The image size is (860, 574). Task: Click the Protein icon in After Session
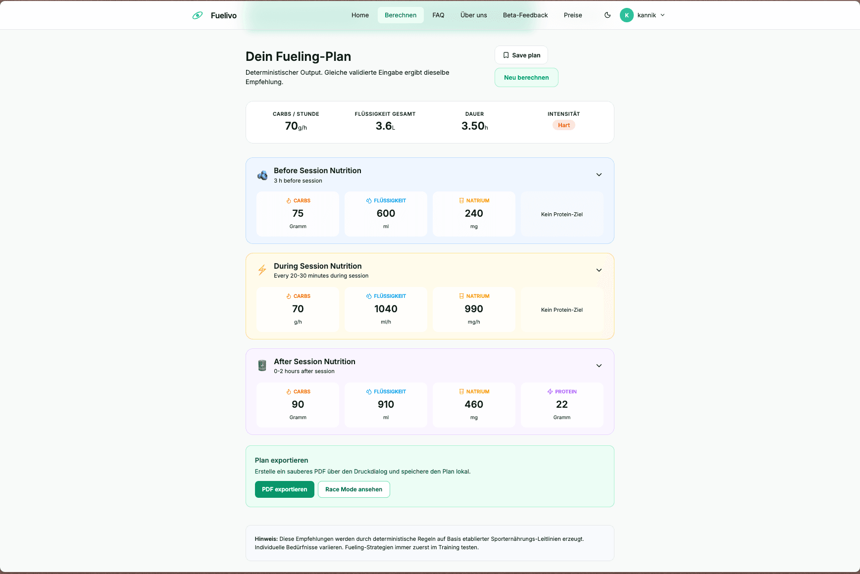tap(550, 391)
